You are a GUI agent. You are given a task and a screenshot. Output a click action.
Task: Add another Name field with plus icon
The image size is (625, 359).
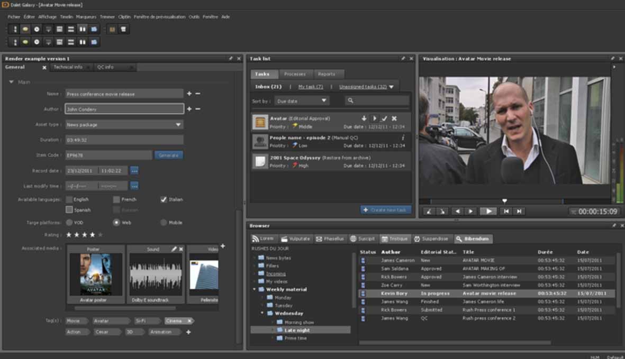point(189,94)
